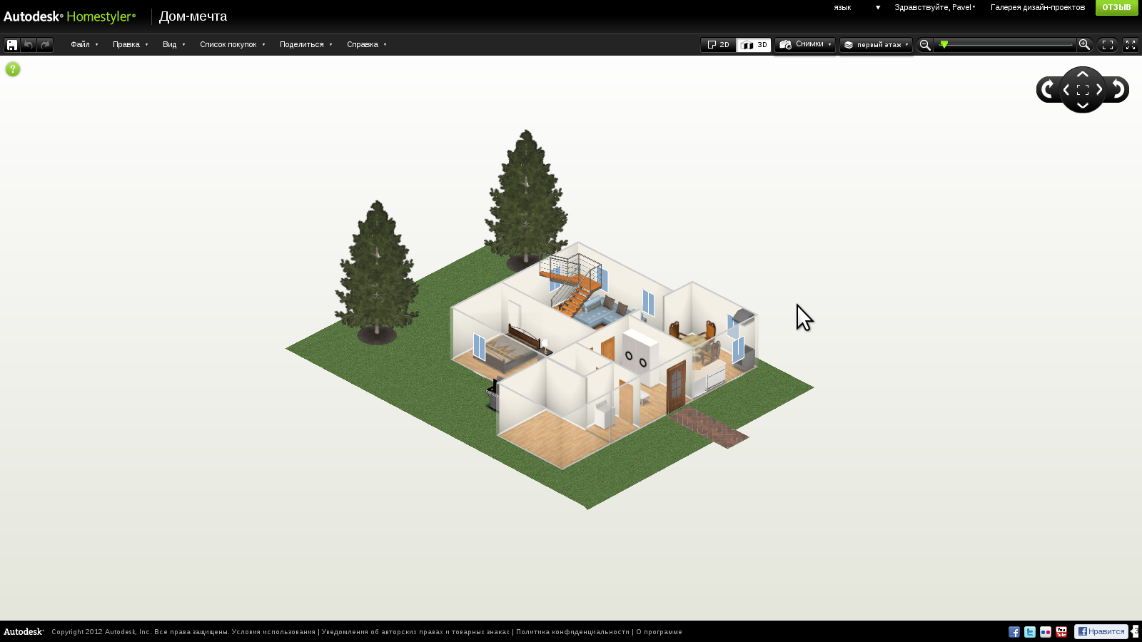Open the Файл menu
The width and height of the screenshot is (1142, 642).
[84, 45]
